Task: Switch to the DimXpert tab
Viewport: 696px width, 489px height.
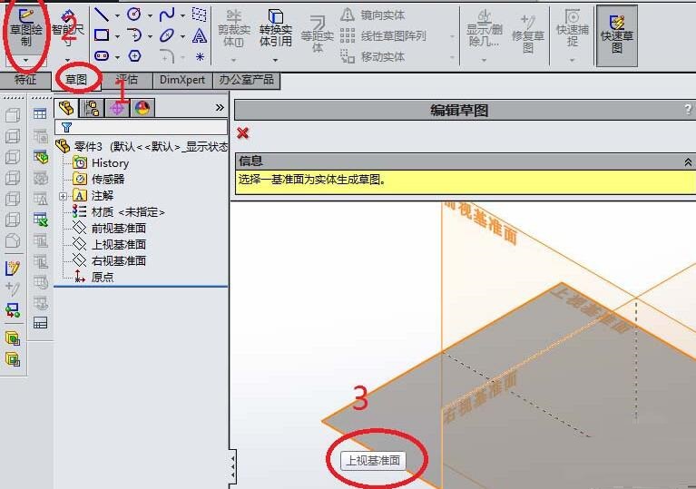Action: point(182,80)
